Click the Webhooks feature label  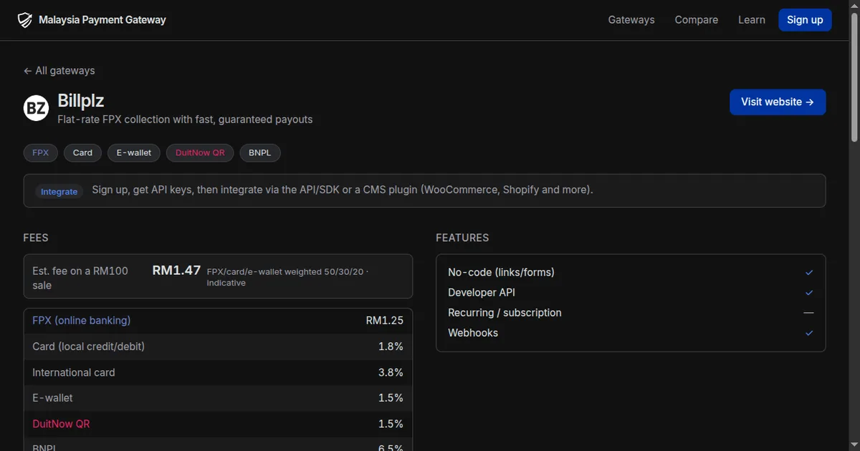click(473, 333)
